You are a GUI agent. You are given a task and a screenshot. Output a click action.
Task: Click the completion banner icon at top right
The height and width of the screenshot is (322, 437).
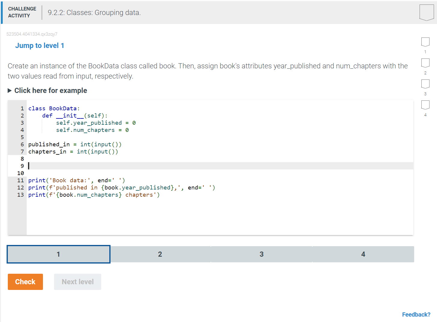pyautogui.click(x=426, y=11)
